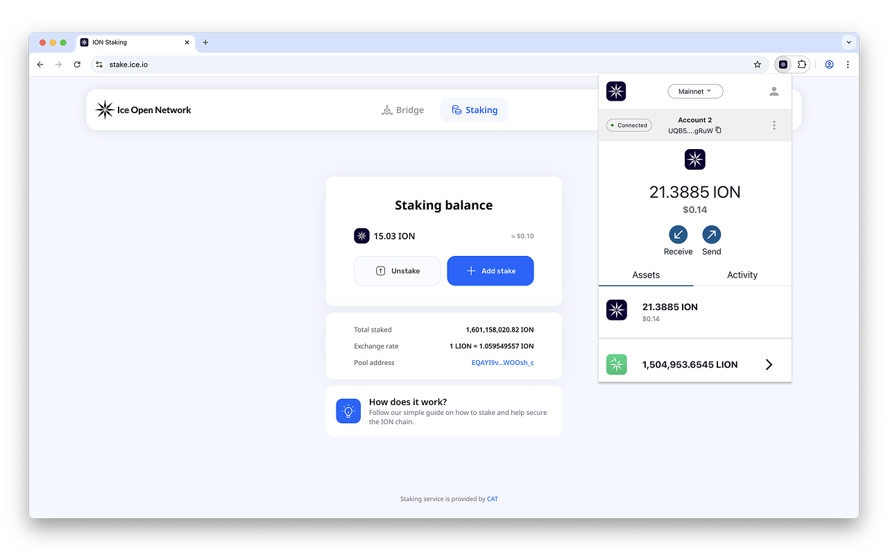Click the account profile icon in wallet header
Image resolution: width=888 pixels, height=555 pixels.
coord(773,91)
